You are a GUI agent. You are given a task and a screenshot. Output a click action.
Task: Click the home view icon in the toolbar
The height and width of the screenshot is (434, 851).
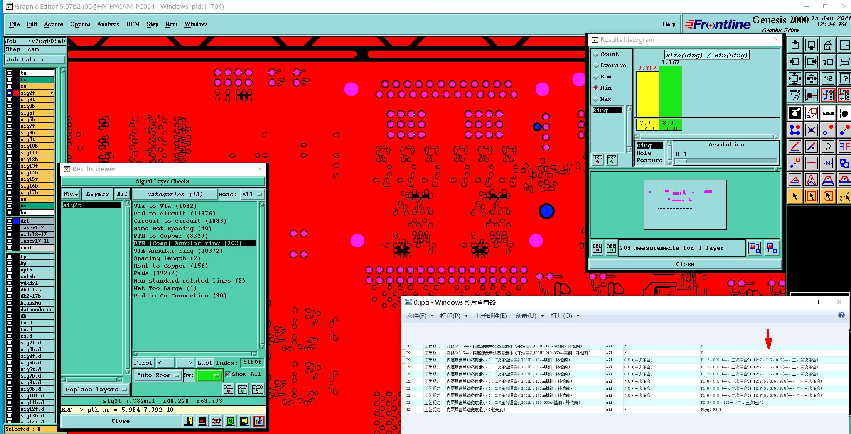click(x=828, y=45)
